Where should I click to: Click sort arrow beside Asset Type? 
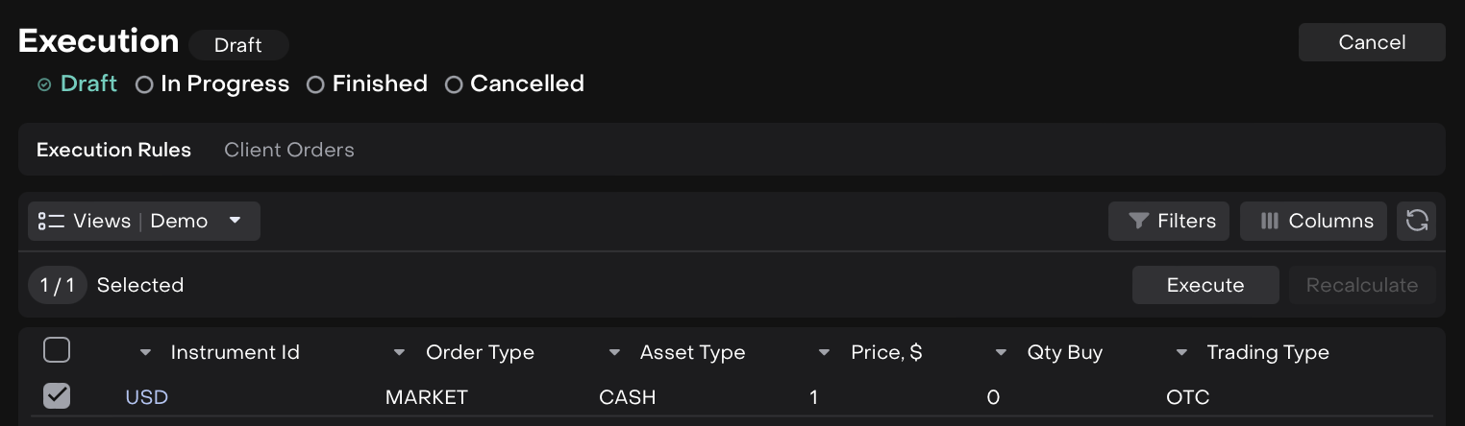(614, 353)
